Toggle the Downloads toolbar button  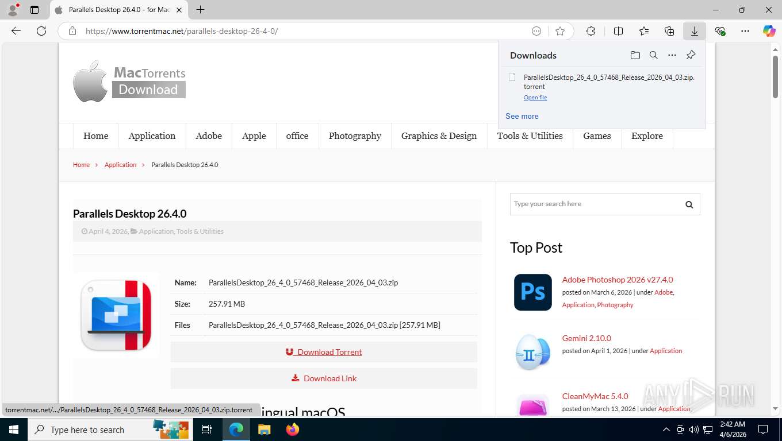695,31
